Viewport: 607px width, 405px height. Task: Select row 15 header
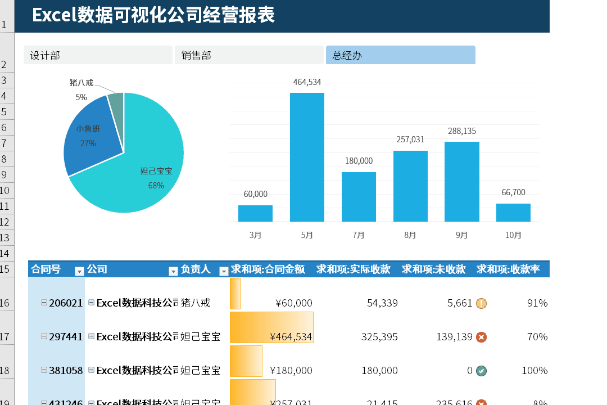pos(7,269)
